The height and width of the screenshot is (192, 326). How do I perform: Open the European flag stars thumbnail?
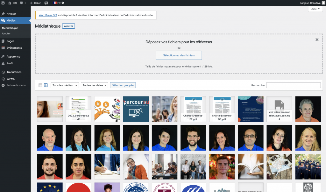[x=50, y=187]
